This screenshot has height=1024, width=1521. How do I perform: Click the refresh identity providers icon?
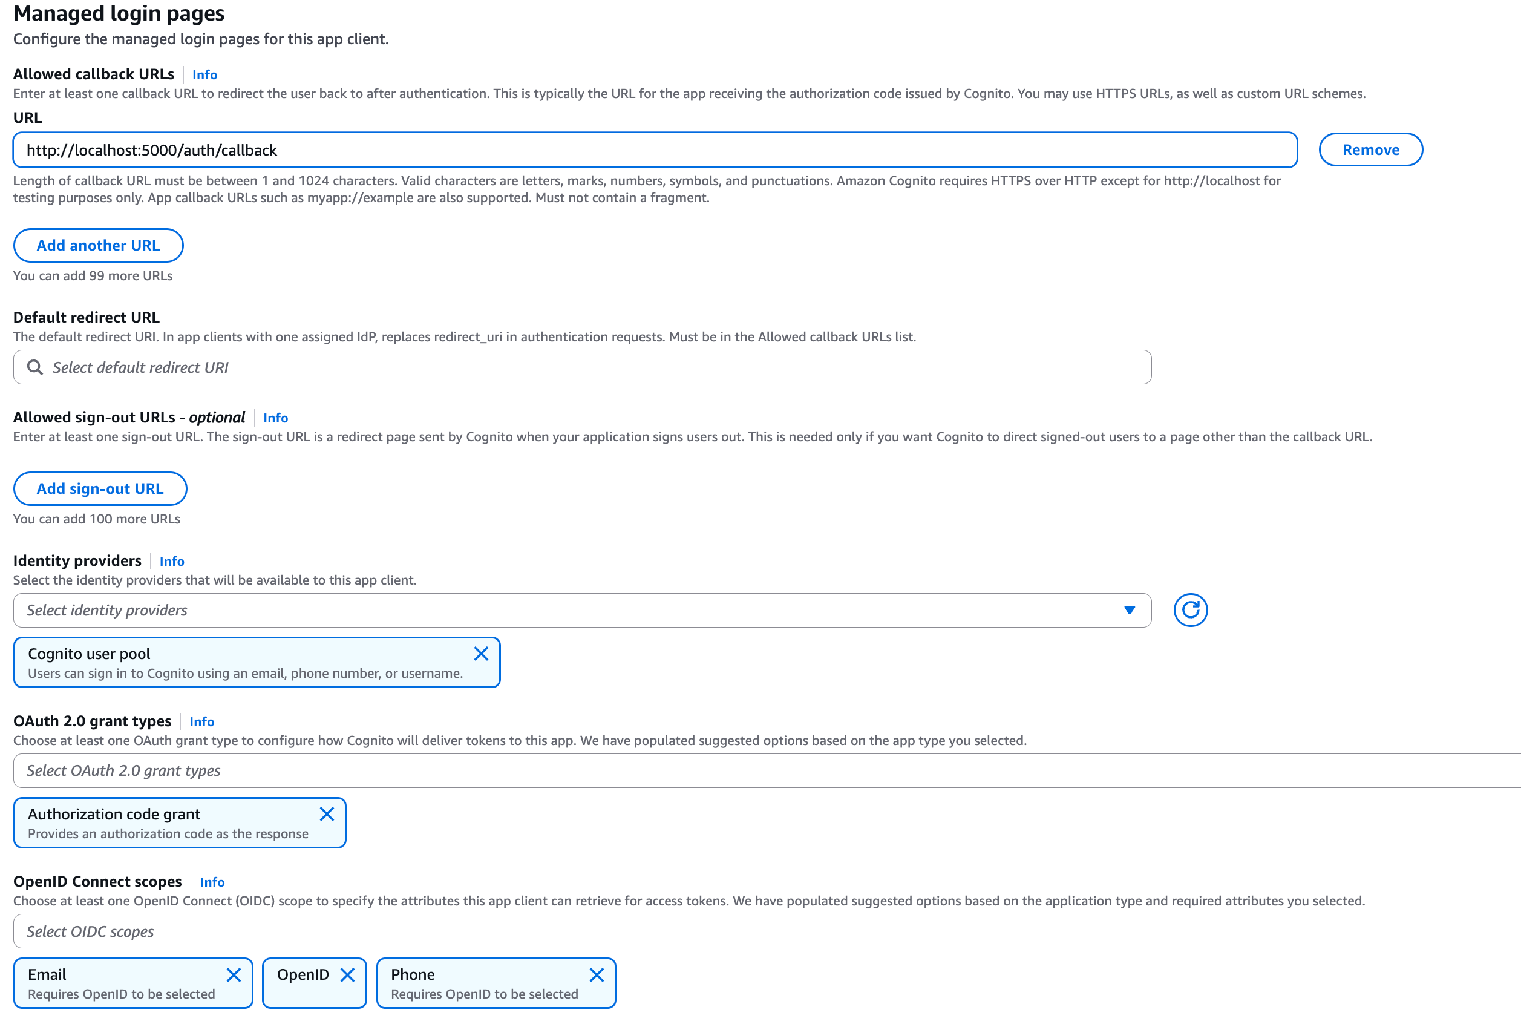point(1190,610)
